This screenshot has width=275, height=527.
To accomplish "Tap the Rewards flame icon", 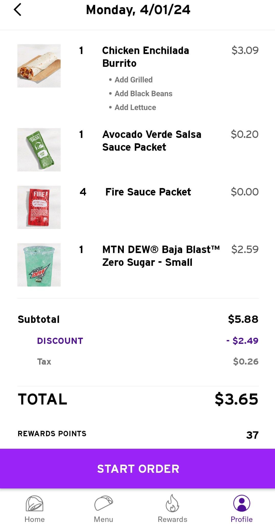I will coord(172,503).
